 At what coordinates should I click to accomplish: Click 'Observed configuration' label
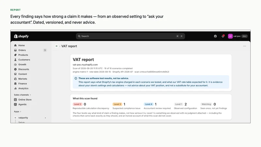185,108
